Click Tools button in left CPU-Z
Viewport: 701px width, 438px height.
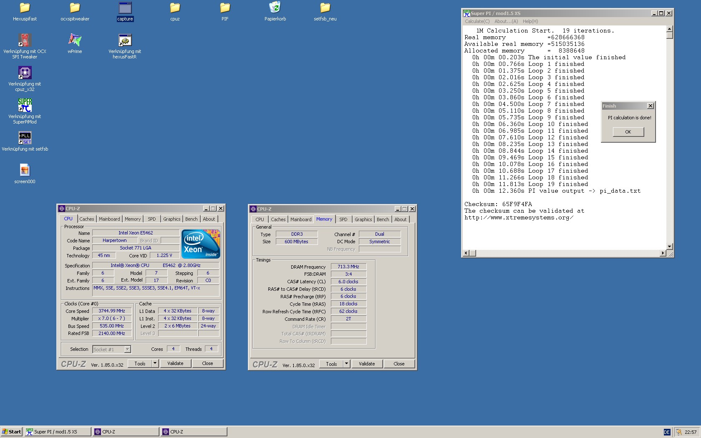(x=140, y=363)
